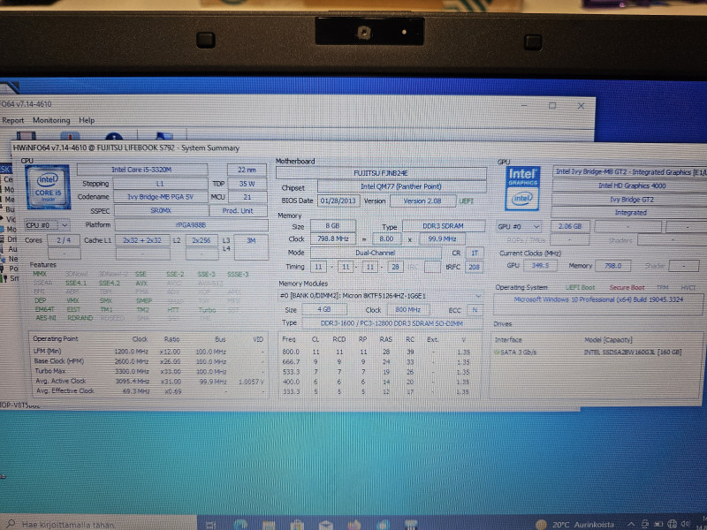The width and height of the screenshot is (707, 530).
Task: Click the 4 GB module size field
Action: point(324,310)
